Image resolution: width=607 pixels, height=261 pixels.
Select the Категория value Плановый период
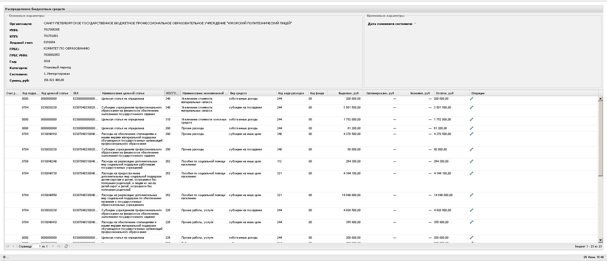coord(57,67)
